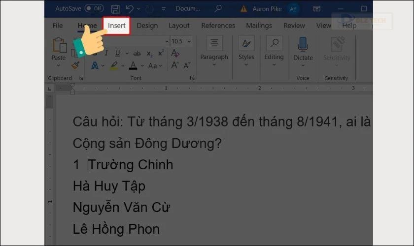414x246 pixels.
Task: Switch to the View tab
Action: tap(324, 26)
